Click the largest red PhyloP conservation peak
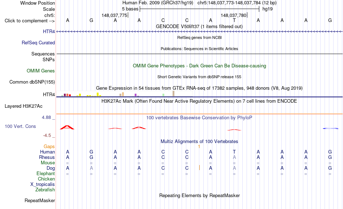The width and height of the screenshot is (343, 209). pyautogui.click(x=67, y=127)
